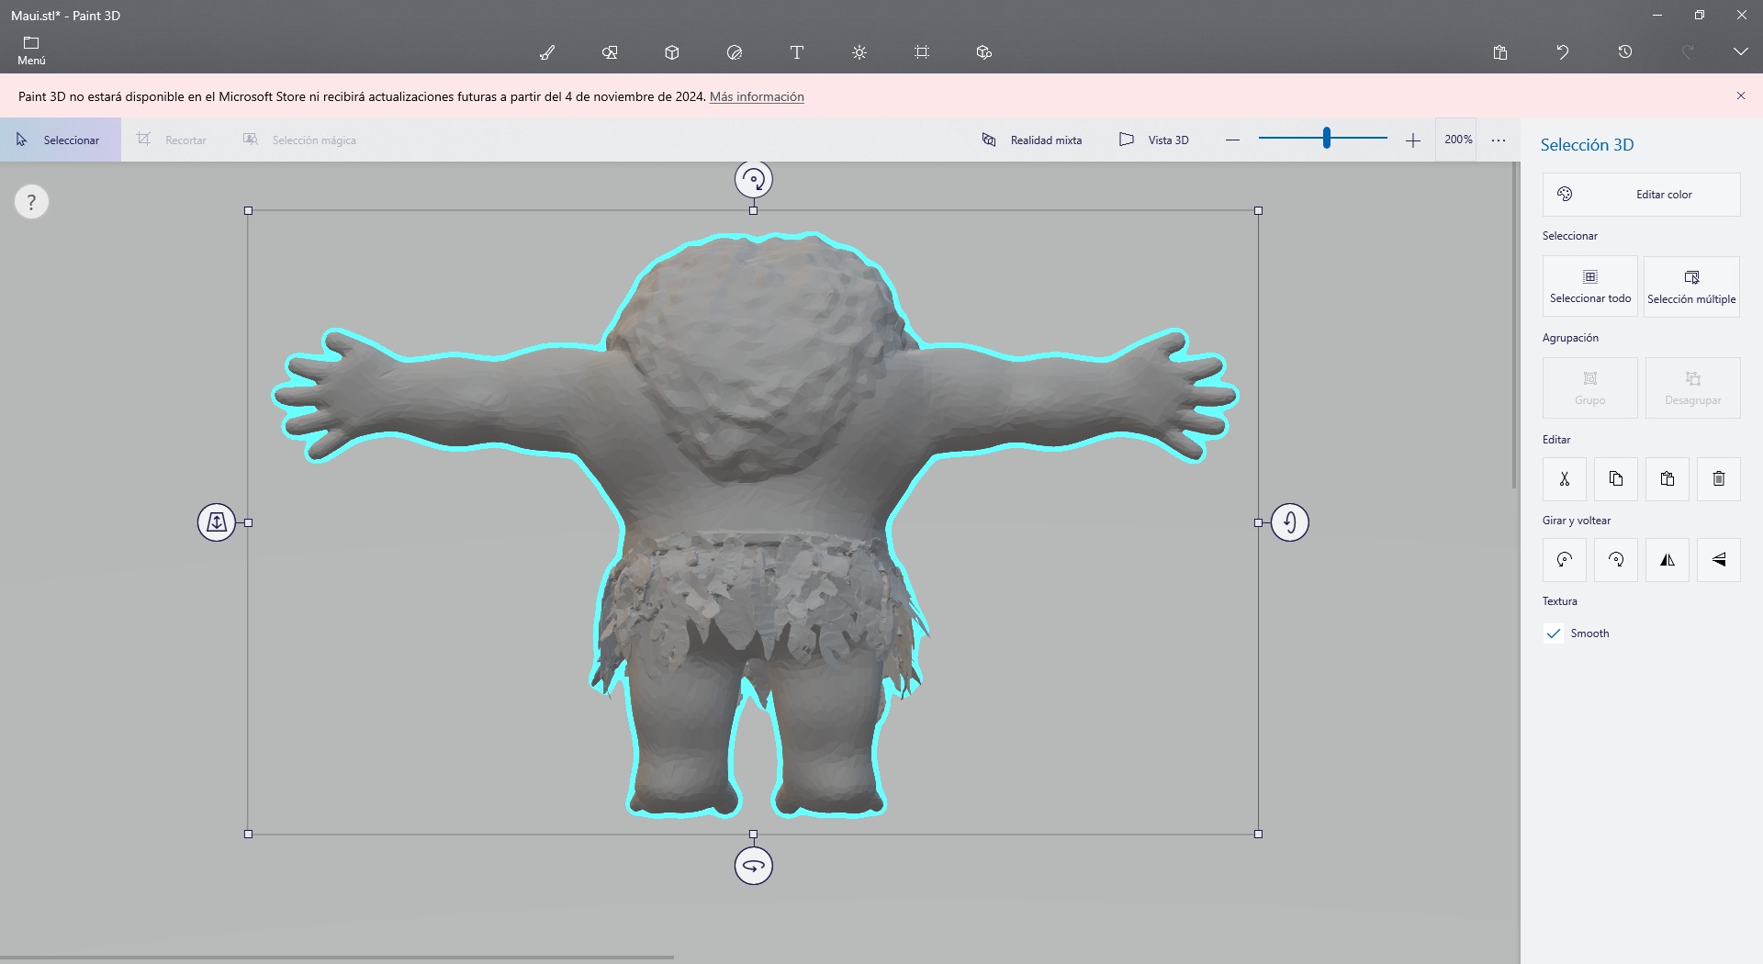
Task: Open the 3D shapes tool
Action: pos(672,52)
